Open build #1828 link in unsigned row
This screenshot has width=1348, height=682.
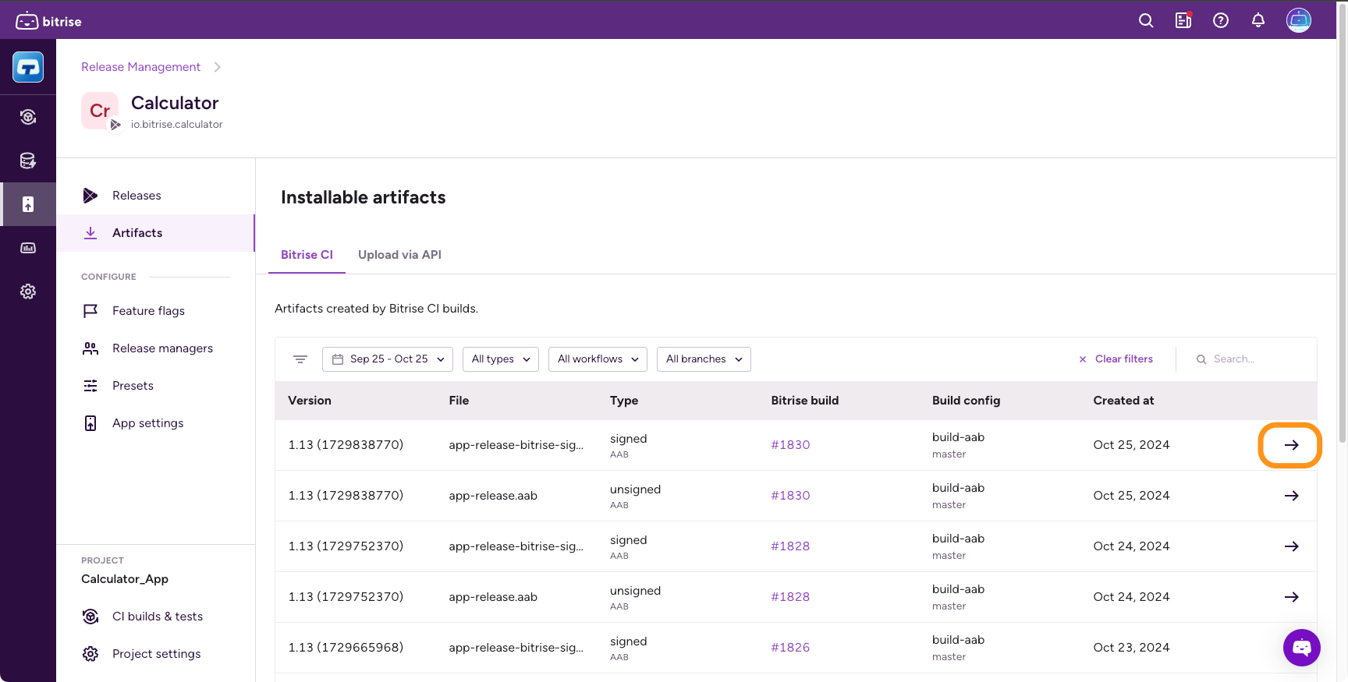pos(790,597)
